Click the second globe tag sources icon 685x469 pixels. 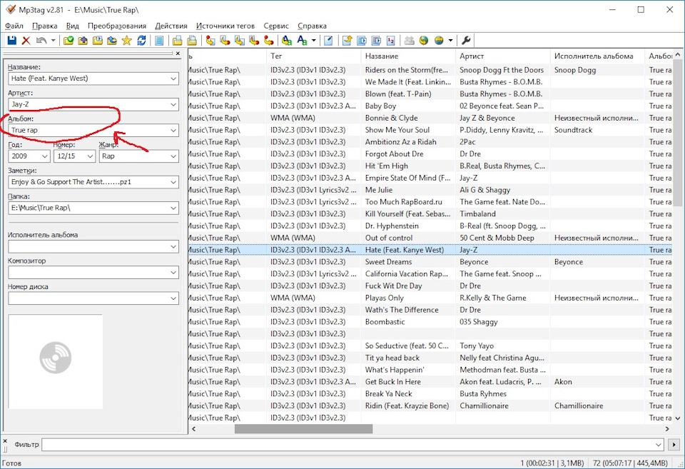coord(439,41)
